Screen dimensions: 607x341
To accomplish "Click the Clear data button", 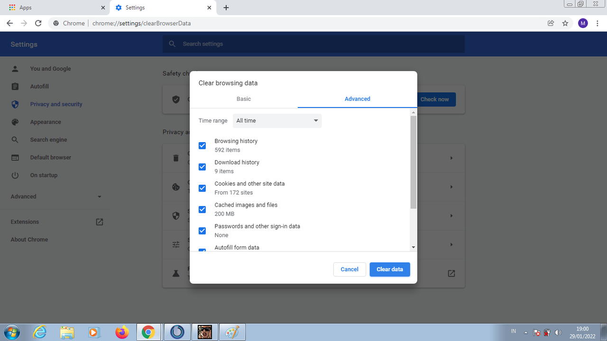I will coord(390,269).
